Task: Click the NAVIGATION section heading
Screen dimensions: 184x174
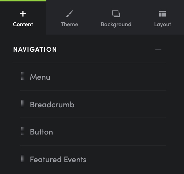Action: (x=35, y=49)
